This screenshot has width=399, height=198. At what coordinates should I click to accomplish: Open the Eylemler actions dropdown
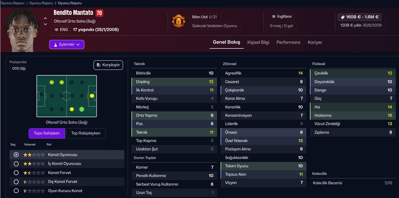(67, 45)
